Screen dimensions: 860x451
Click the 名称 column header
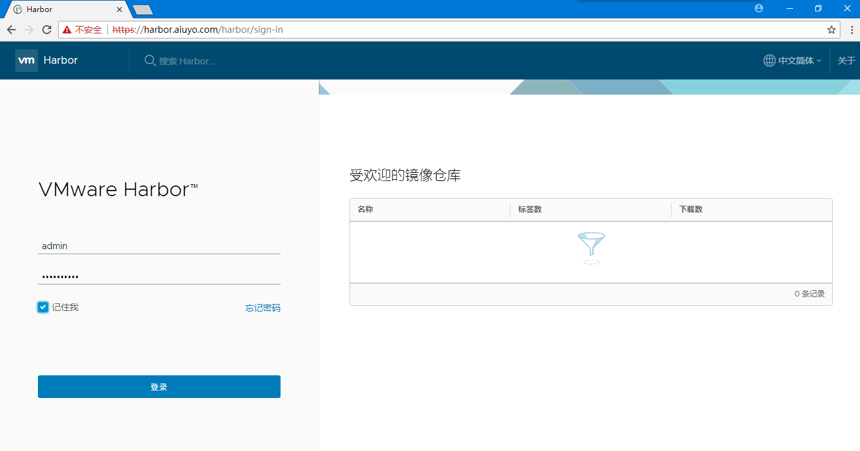tap(366, 209)
